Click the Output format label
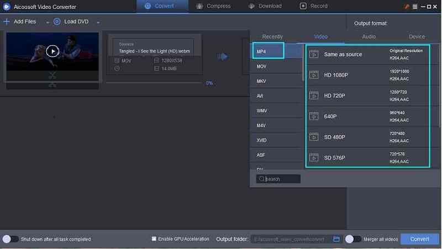 (370, 23)
